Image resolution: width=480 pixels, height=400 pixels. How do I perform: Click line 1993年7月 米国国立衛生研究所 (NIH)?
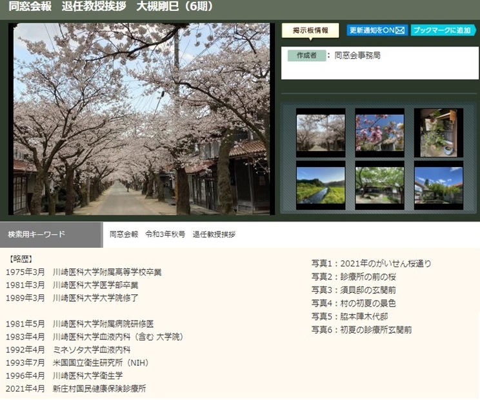pyautogui.click(x=77, y=363)
